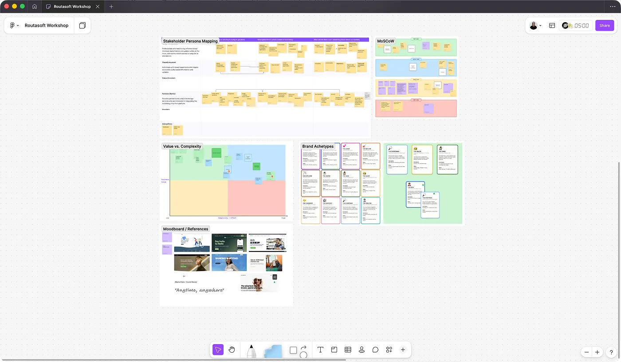Open a new tab with plus
This screenshot has height=362, width=621.
click(111, 7)
